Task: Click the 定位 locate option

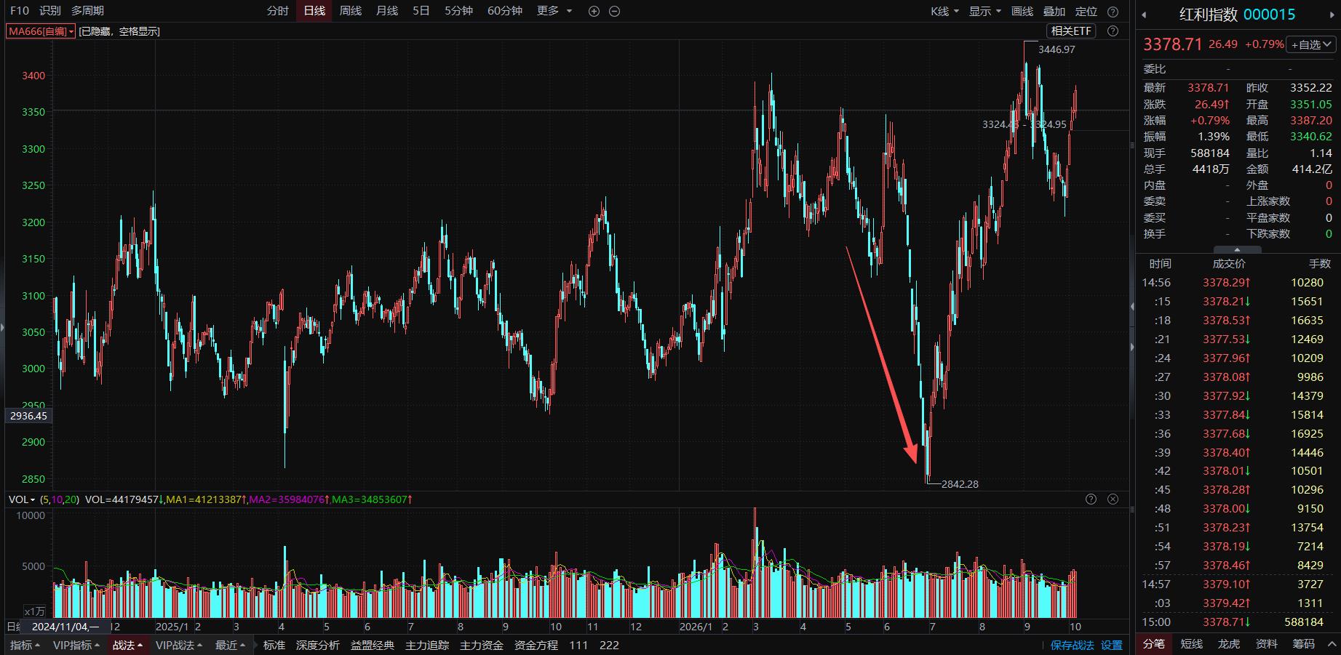Action: 1086,11
